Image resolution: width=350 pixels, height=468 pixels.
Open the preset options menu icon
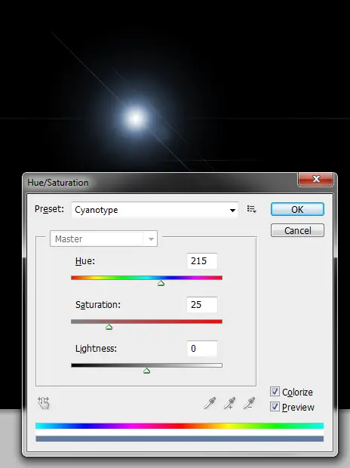click(251, 209)
